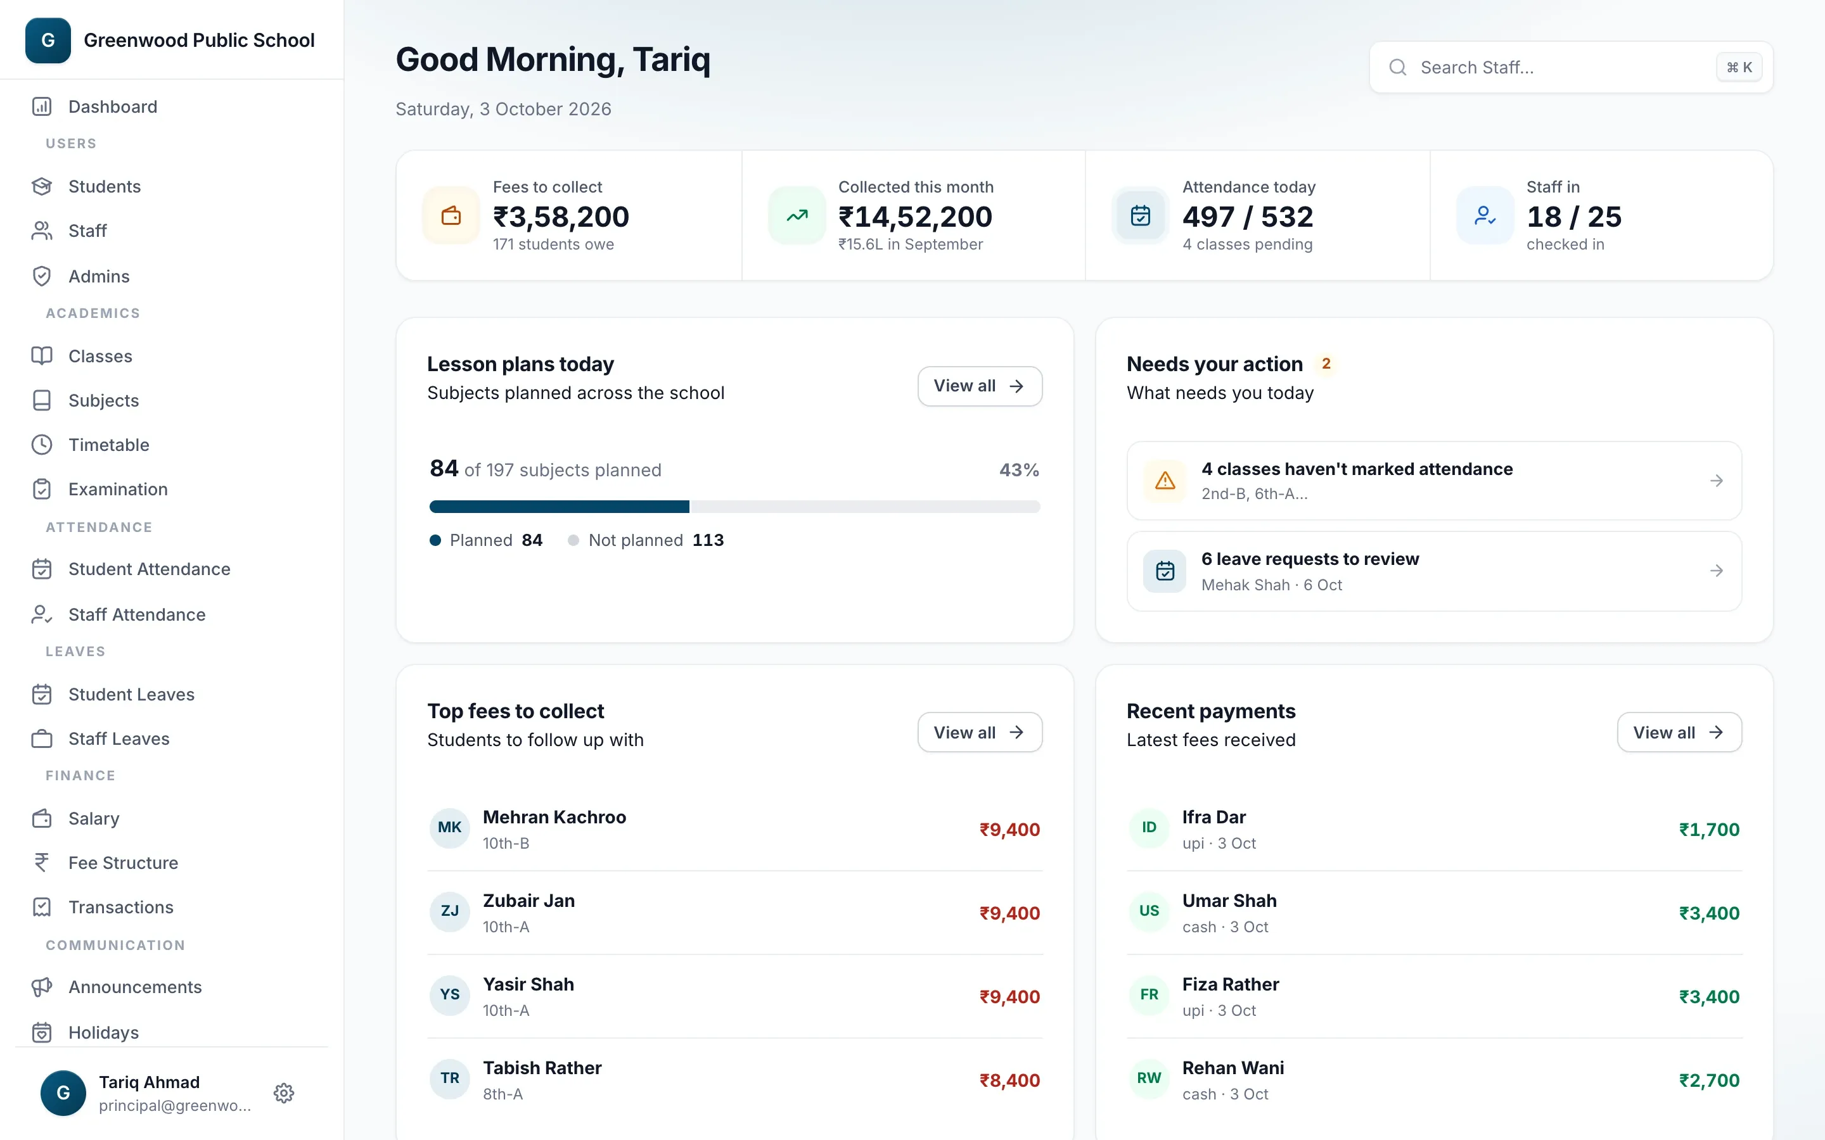Open arrow on 4 classes attendance alert
This screenshot has width=1825, height=1140.
pyautogui.click(x=1717, y=480)
